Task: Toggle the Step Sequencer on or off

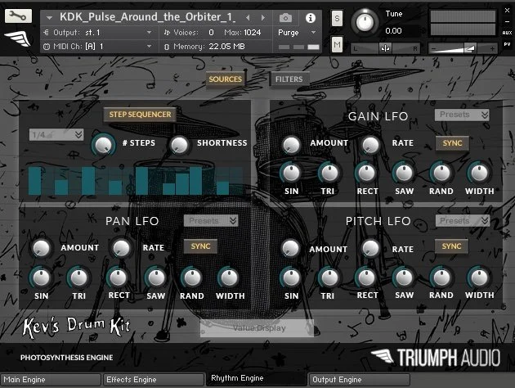Action: click(x=140, y=115)
